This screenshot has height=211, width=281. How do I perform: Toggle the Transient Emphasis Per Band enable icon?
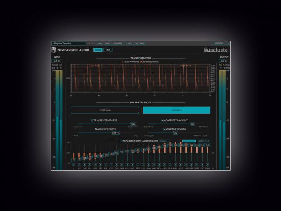(x=121, y=141)
